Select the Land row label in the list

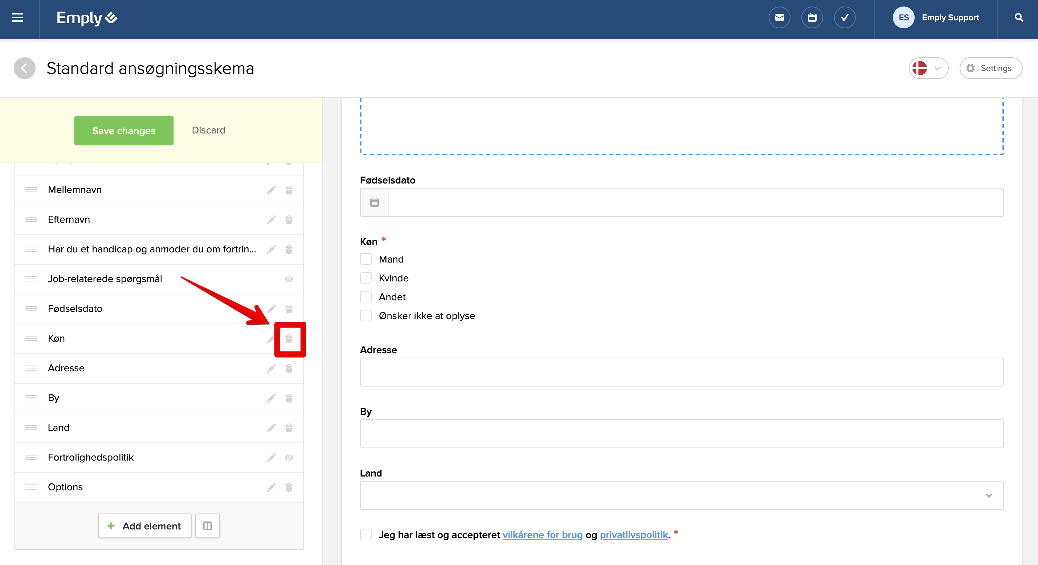click(x=58, y=427)
